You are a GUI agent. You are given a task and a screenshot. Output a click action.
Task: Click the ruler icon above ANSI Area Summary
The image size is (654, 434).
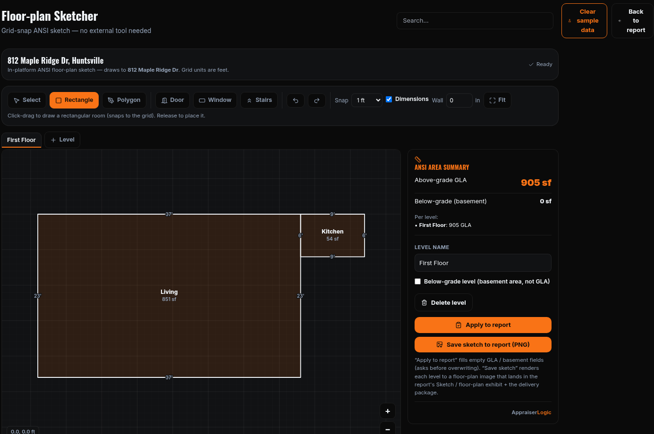pos(418,159)
